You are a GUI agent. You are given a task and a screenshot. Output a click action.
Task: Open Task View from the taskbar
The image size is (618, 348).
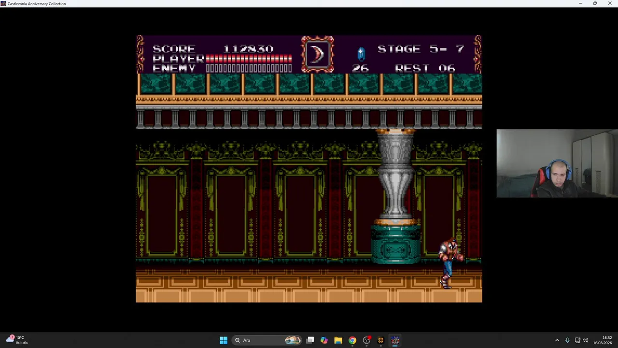coord(310,340)
